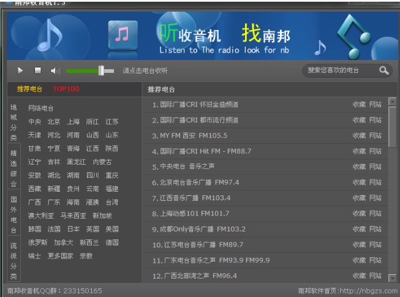Adjust the green volume slider
Viewport: 400px width, 297px height.
click(101, 71)
